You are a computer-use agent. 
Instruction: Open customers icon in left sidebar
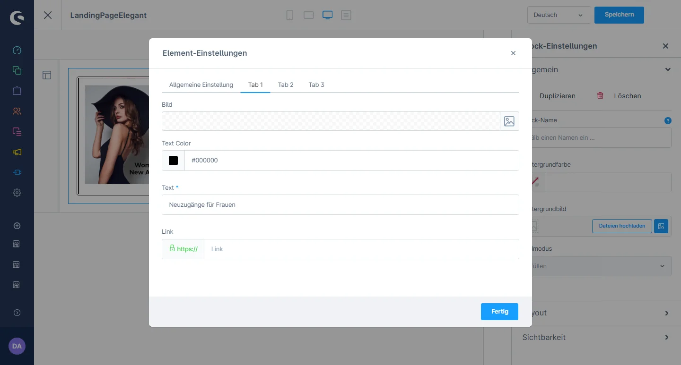point(17,111)
